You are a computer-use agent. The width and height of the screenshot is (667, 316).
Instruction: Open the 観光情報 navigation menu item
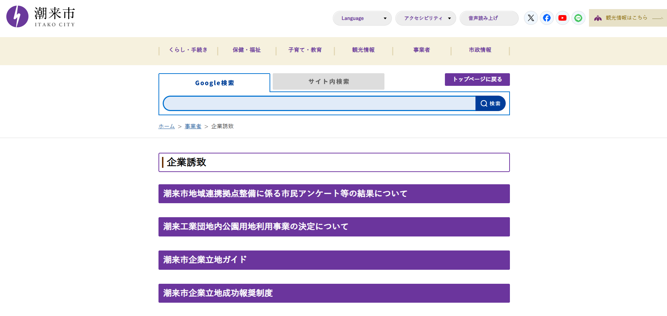[x=363, y=50]
